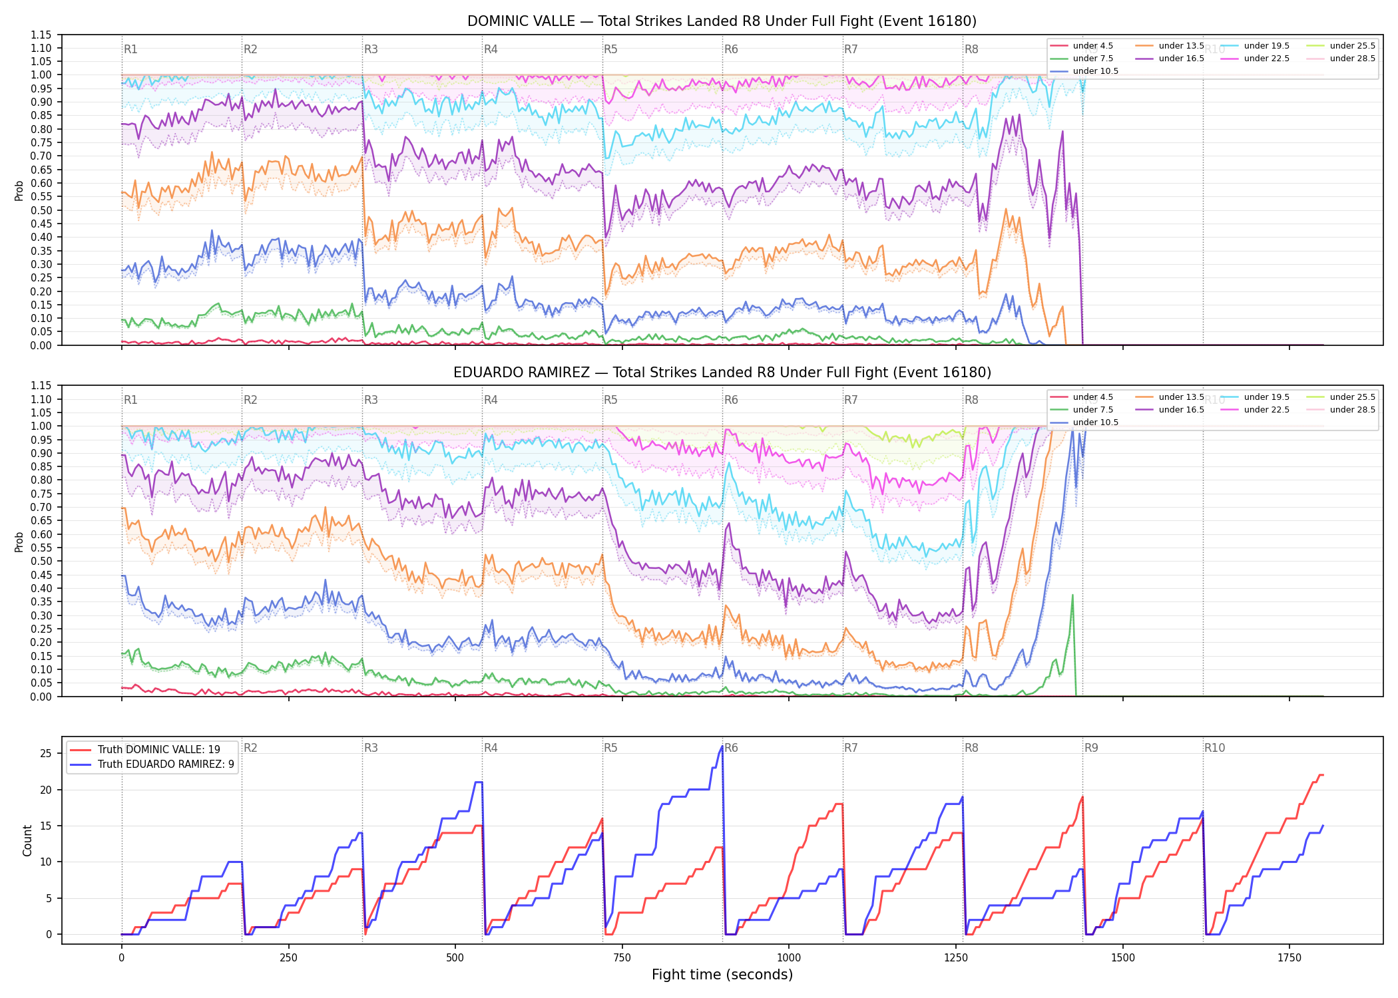
Task: Pick "under 19.5" legend entry in Eduardo Ramirez chart
Action: tap(1255, 397)
